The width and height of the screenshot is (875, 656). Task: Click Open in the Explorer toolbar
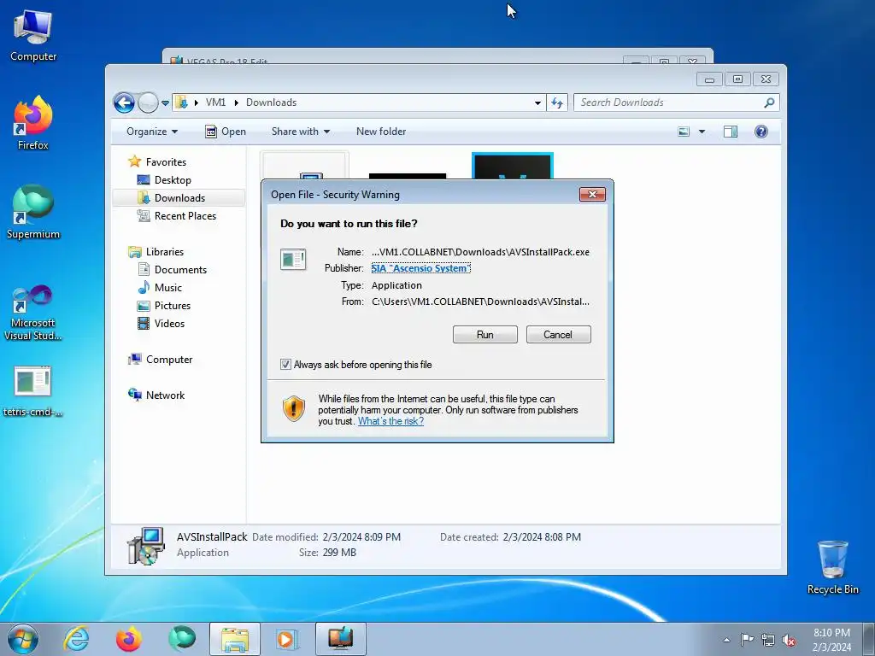[x=226, y=132]
